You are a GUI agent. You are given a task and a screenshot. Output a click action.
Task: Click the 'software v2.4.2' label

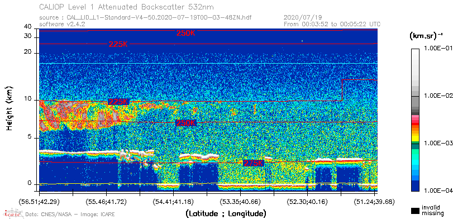62,24
